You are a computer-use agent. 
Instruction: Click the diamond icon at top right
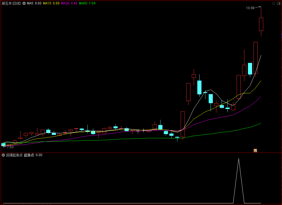[x=273, y=3]
